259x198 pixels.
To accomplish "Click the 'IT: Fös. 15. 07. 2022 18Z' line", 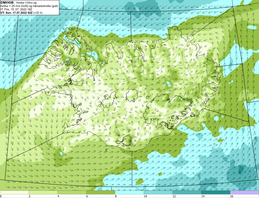I will (x=16, y=9).
